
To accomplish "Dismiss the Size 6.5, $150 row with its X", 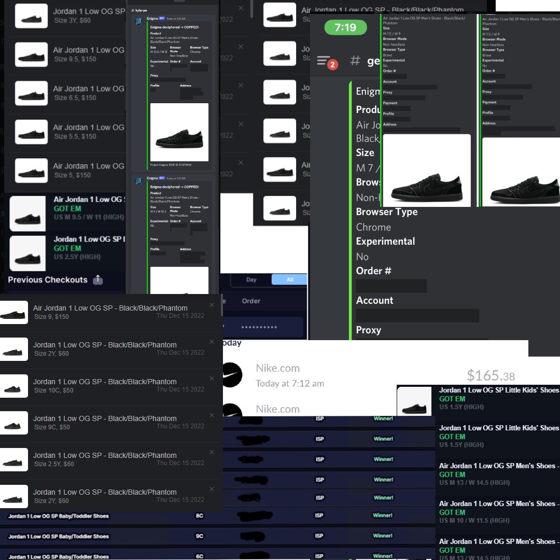I will (241, 85).
